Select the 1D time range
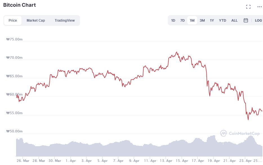Screen dimensions: 263x165 click(173, 20)
